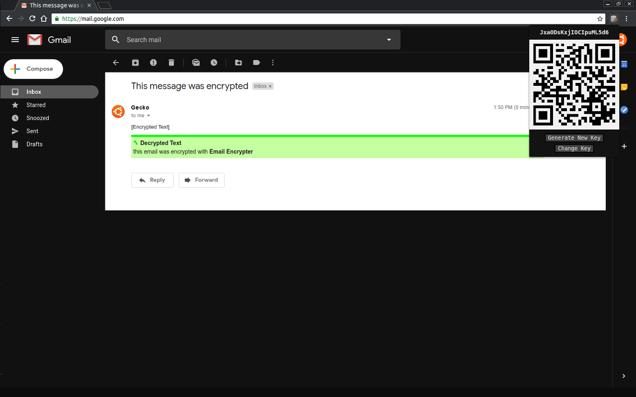This screenshot has width=636, height=397.
Task: Open the search options dropdown
Action: (x=389, y=40)
